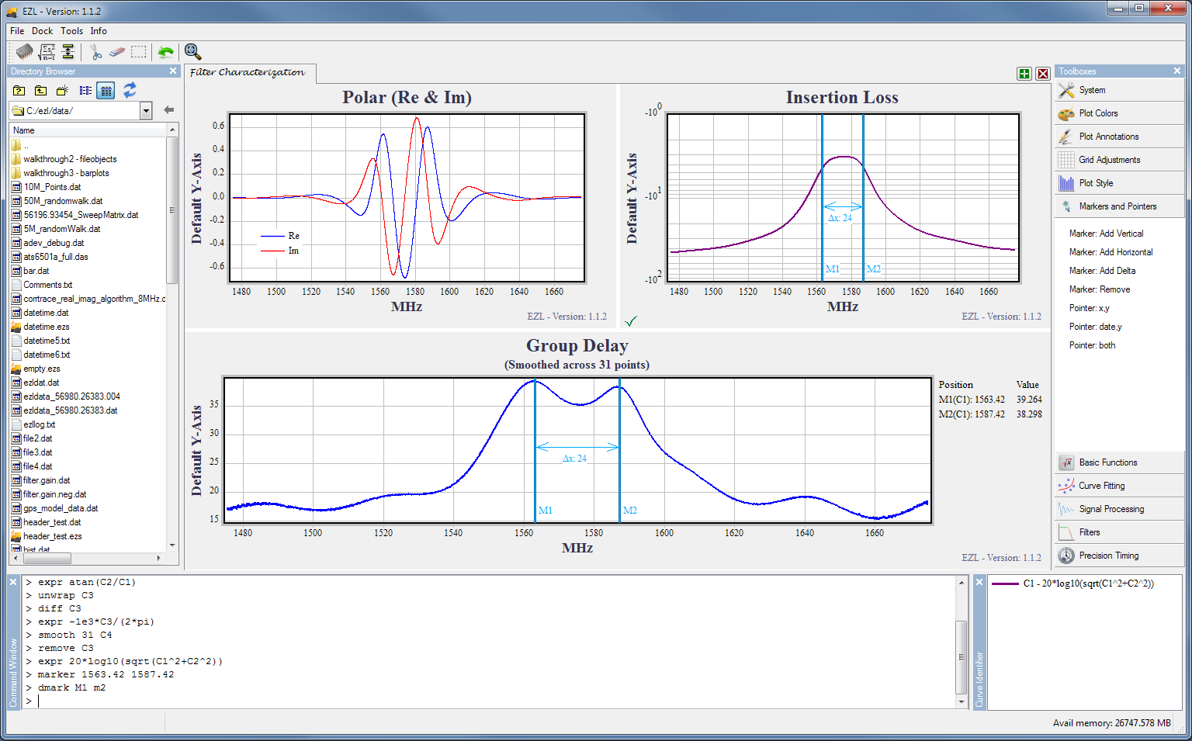Click the blue refresh directory icon
The image size is (1192, 741).
130,90
